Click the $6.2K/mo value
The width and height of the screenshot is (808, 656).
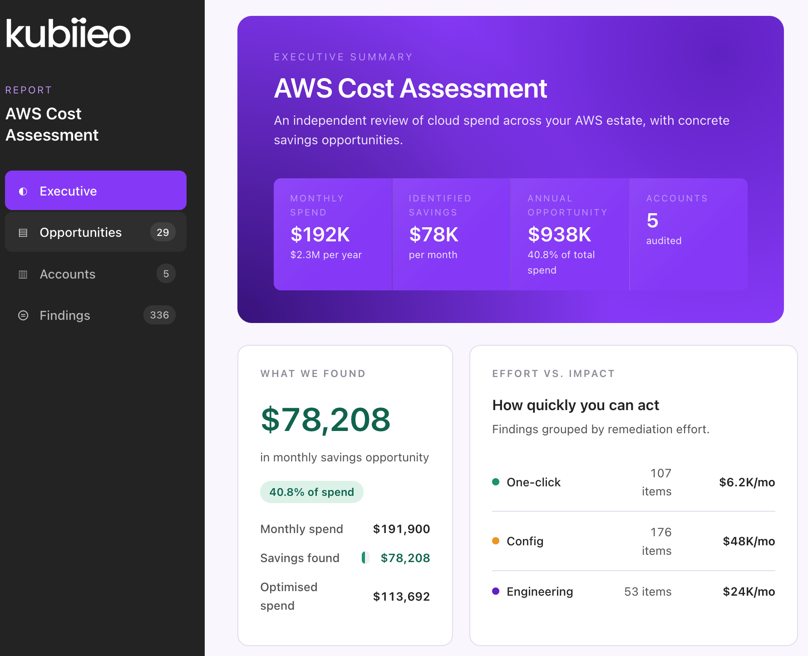747,482
